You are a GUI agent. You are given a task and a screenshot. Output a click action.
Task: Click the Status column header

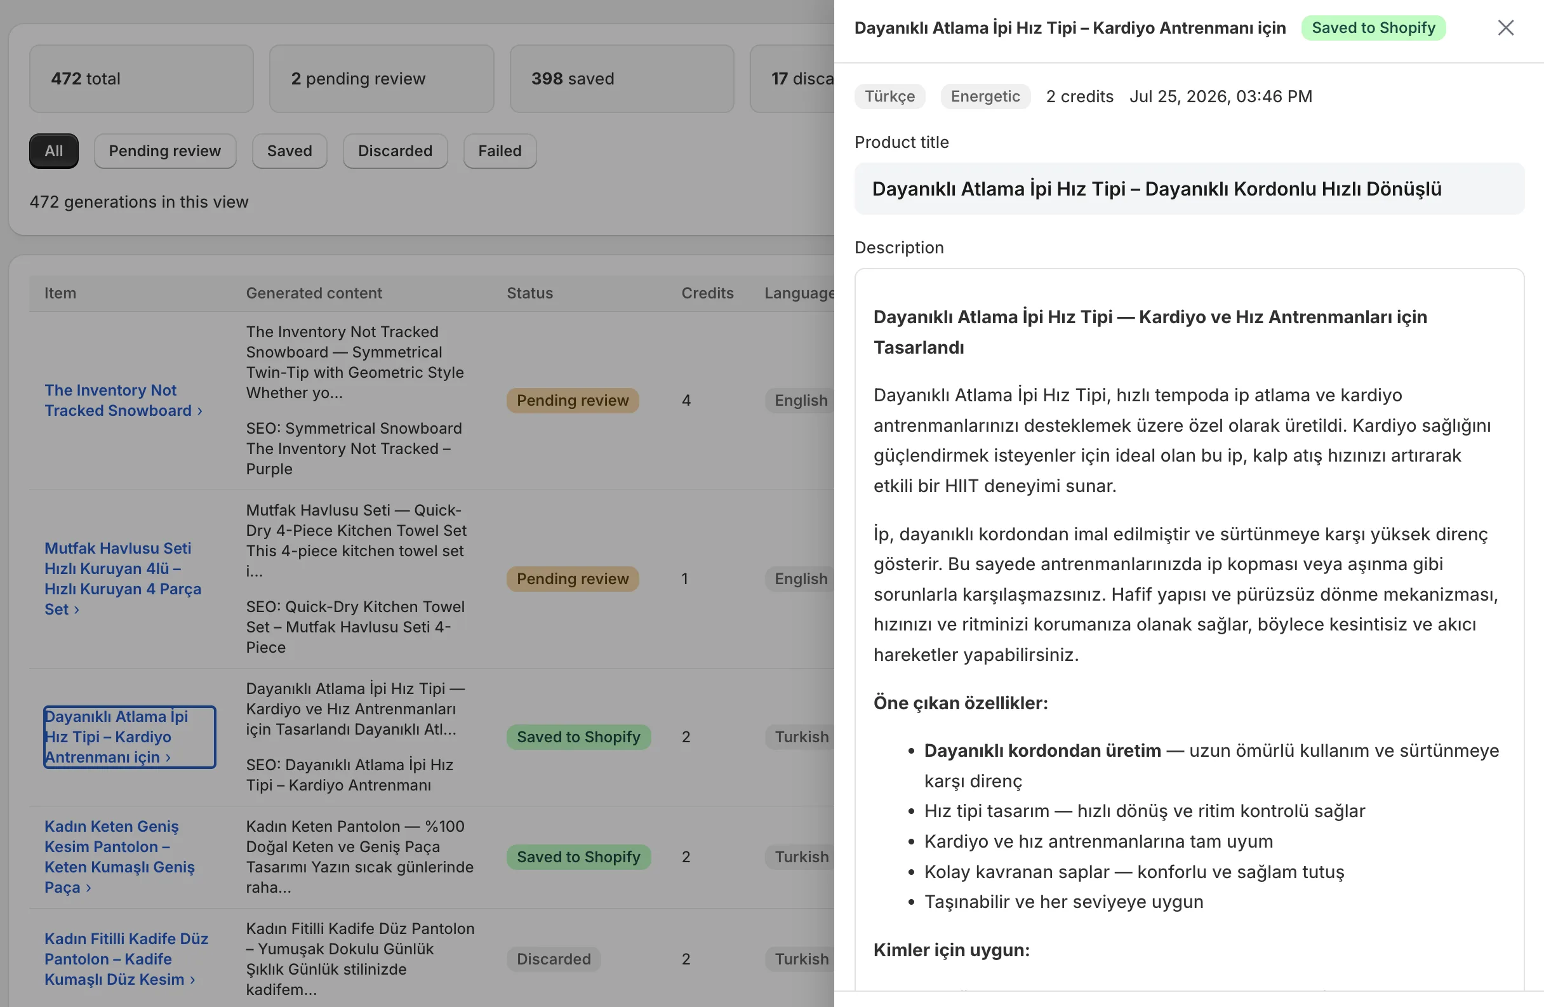529,293
